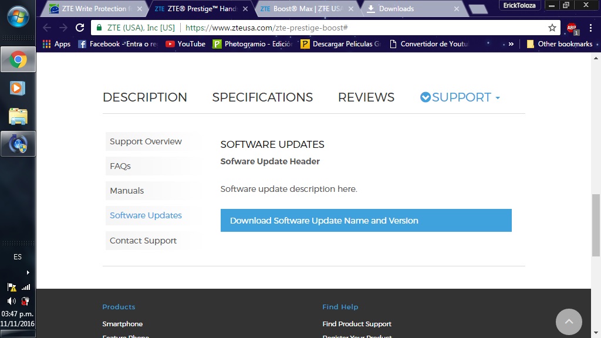Open the Manuals support section

[127, 191]
